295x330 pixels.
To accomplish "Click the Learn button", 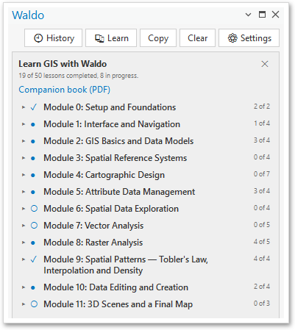I will pyautogui.click(x=111, y=38).
